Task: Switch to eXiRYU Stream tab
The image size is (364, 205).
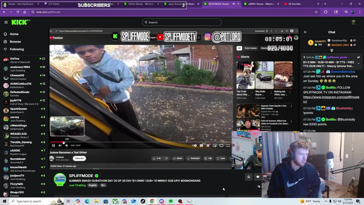Action: (262, 4)
